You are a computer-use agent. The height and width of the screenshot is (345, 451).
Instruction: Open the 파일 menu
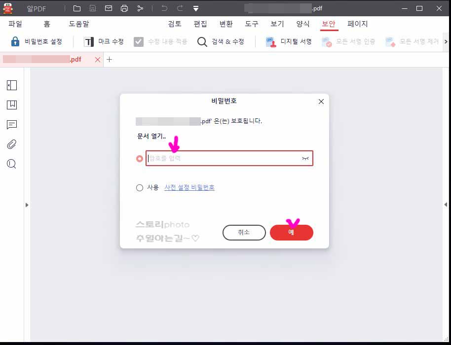coord(14,23)
